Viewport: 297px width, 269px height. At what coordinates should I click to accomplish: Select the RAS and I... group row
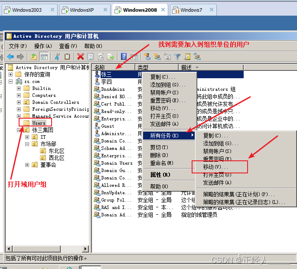[116, 207]
